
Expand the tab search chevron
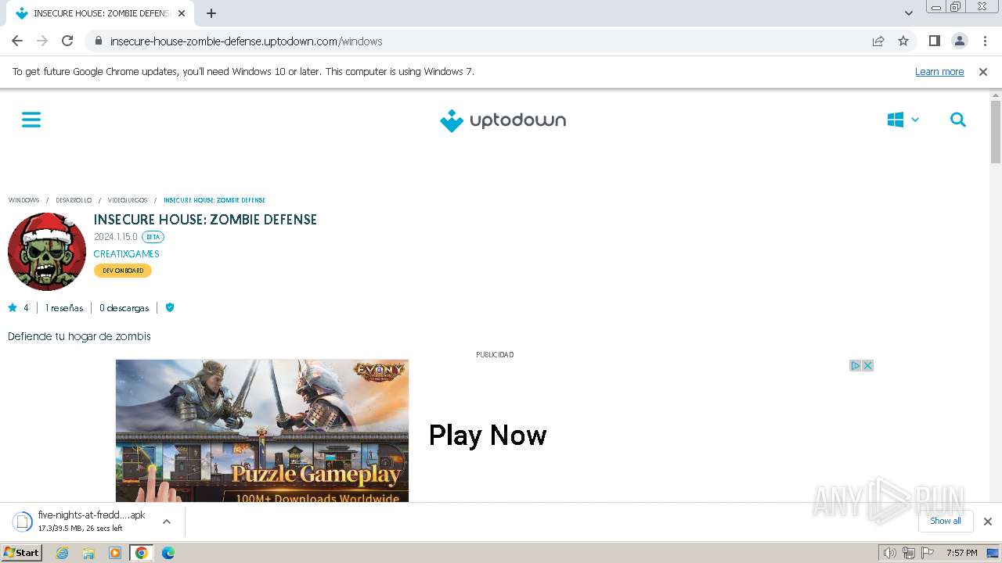click(908, 13)
